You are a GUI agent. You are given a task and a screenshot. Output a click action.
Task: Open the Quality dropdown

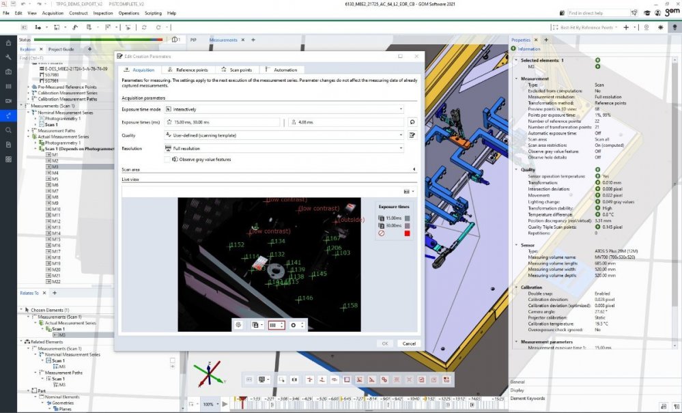click(285, 135)
